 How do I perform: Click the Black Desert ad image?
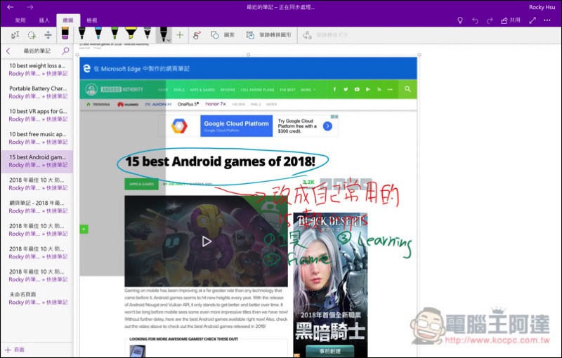point(330,285)
